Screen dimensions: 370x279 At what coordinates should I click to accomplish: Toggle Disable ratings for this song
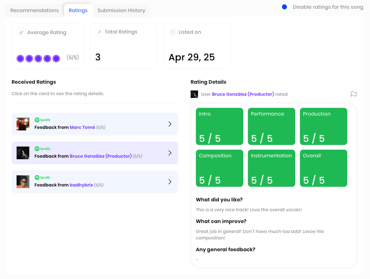282,7
